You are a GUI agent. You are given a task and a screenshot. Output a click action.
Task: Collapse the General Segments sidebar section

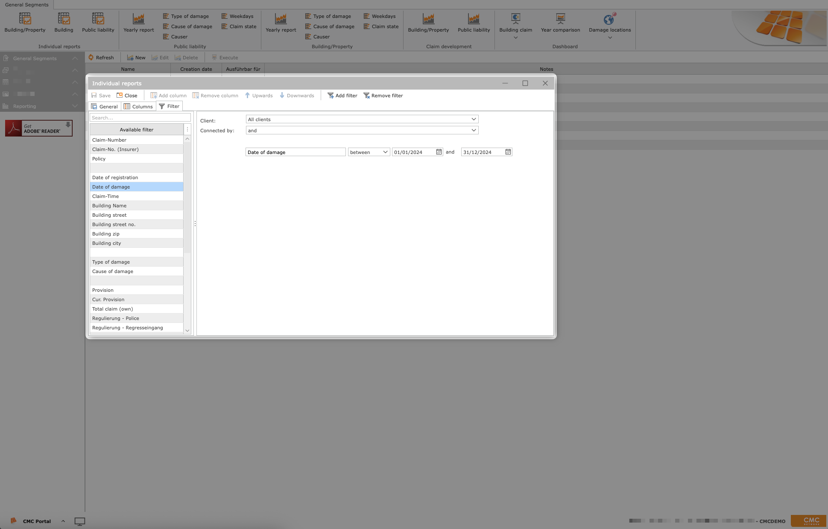point(75,58)
